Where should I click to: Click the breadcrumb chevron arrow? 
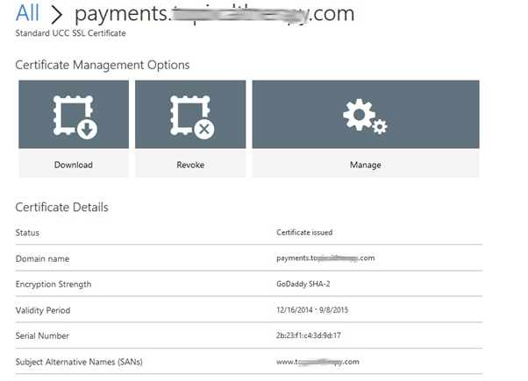[56, 15]
